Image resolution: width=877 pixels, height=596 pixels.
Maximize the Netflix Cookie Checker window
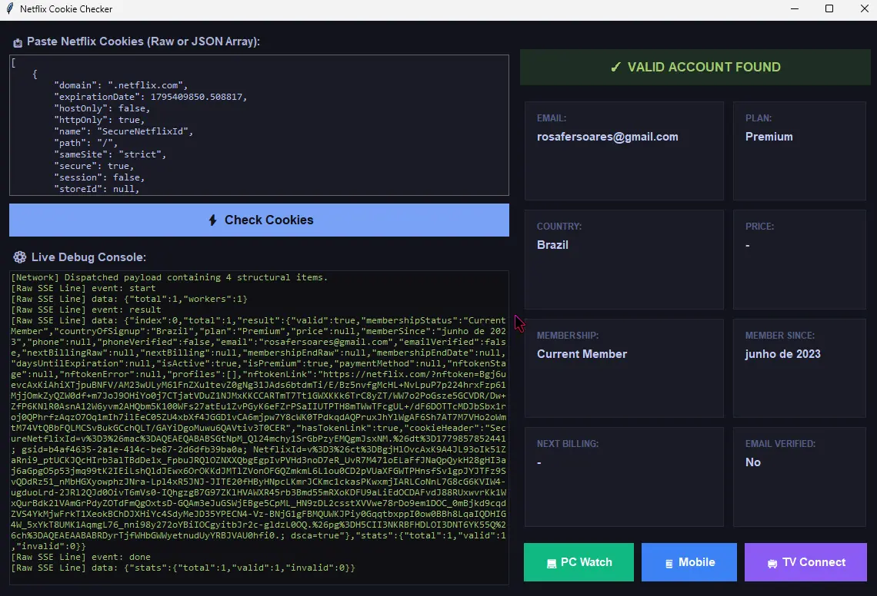tap(829, 9)
